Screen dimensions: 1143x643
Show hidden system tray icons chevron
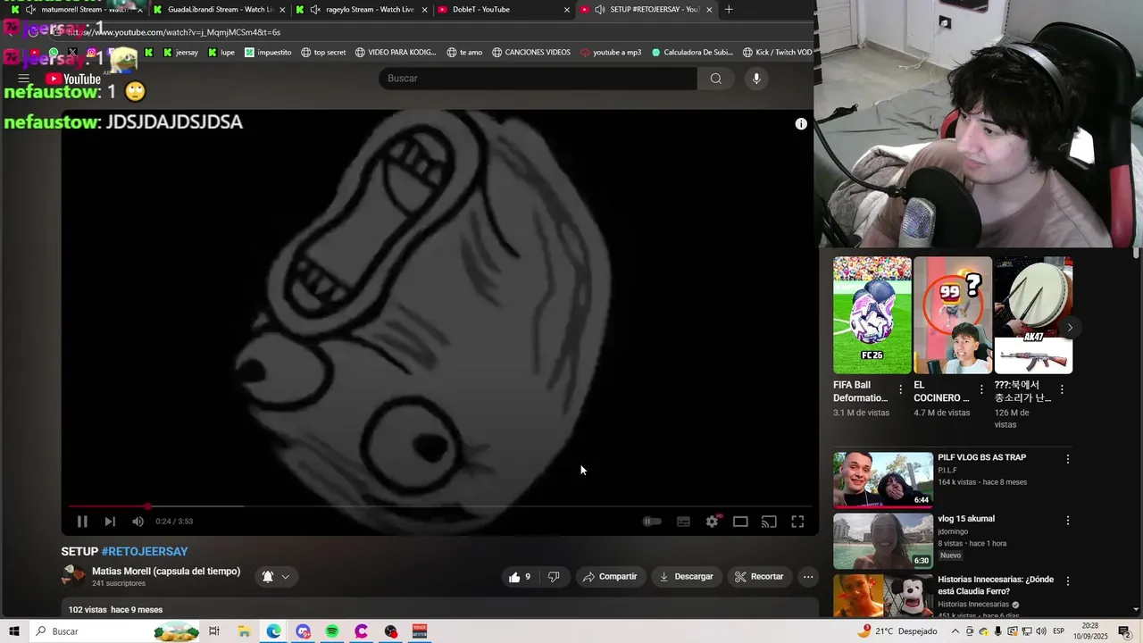click(x=955, y=631)
